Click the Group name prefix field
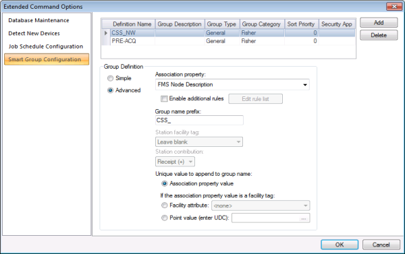 tap(199, 120)
